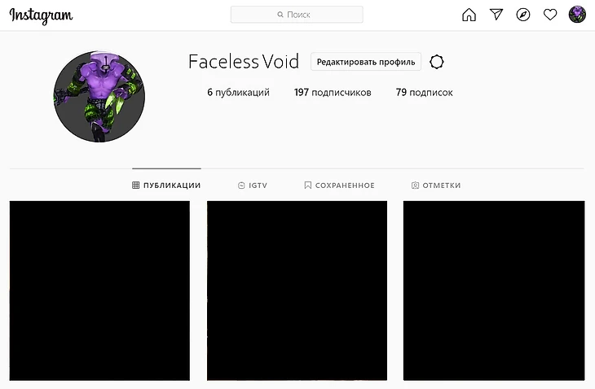Switch to the IGTV tab
The width and height of the screenshot is (595, 389).
(x=253, y=186)
